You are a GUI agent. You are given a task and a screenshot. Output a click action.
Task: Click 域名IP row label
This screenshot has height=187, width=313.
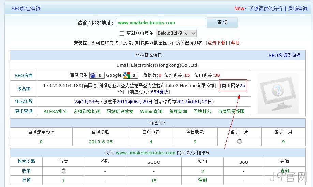pyautogui.click(x=24, y=89)
